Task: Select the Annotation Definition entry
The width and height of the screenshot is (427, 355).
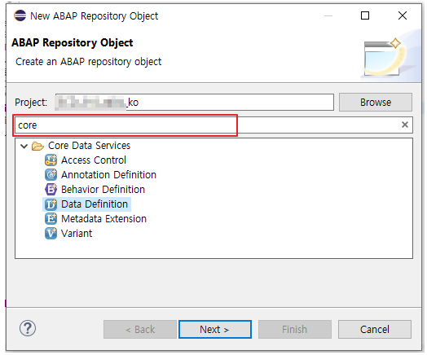Action: 108,174
